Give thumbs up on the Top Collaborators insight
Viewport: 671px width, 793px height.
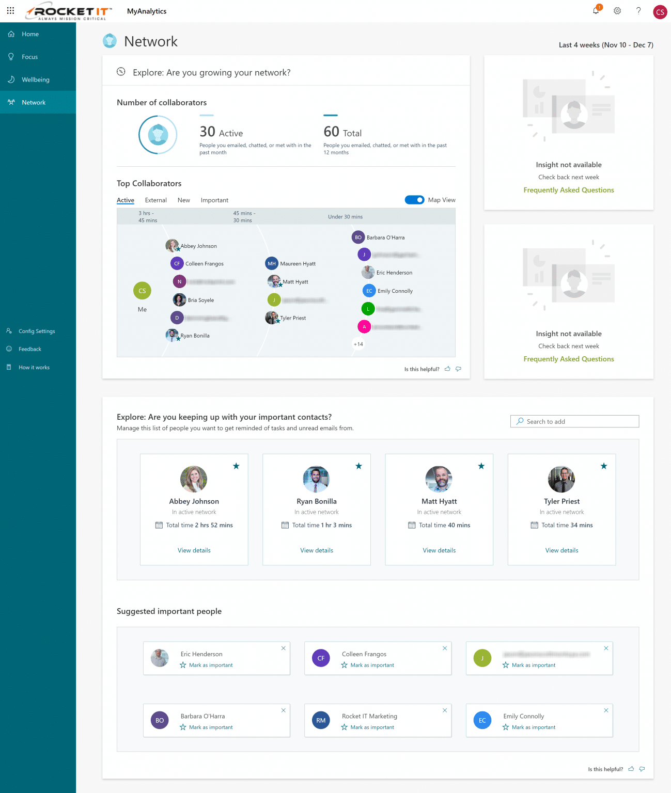pyautogui.click(x=447, y=369)
